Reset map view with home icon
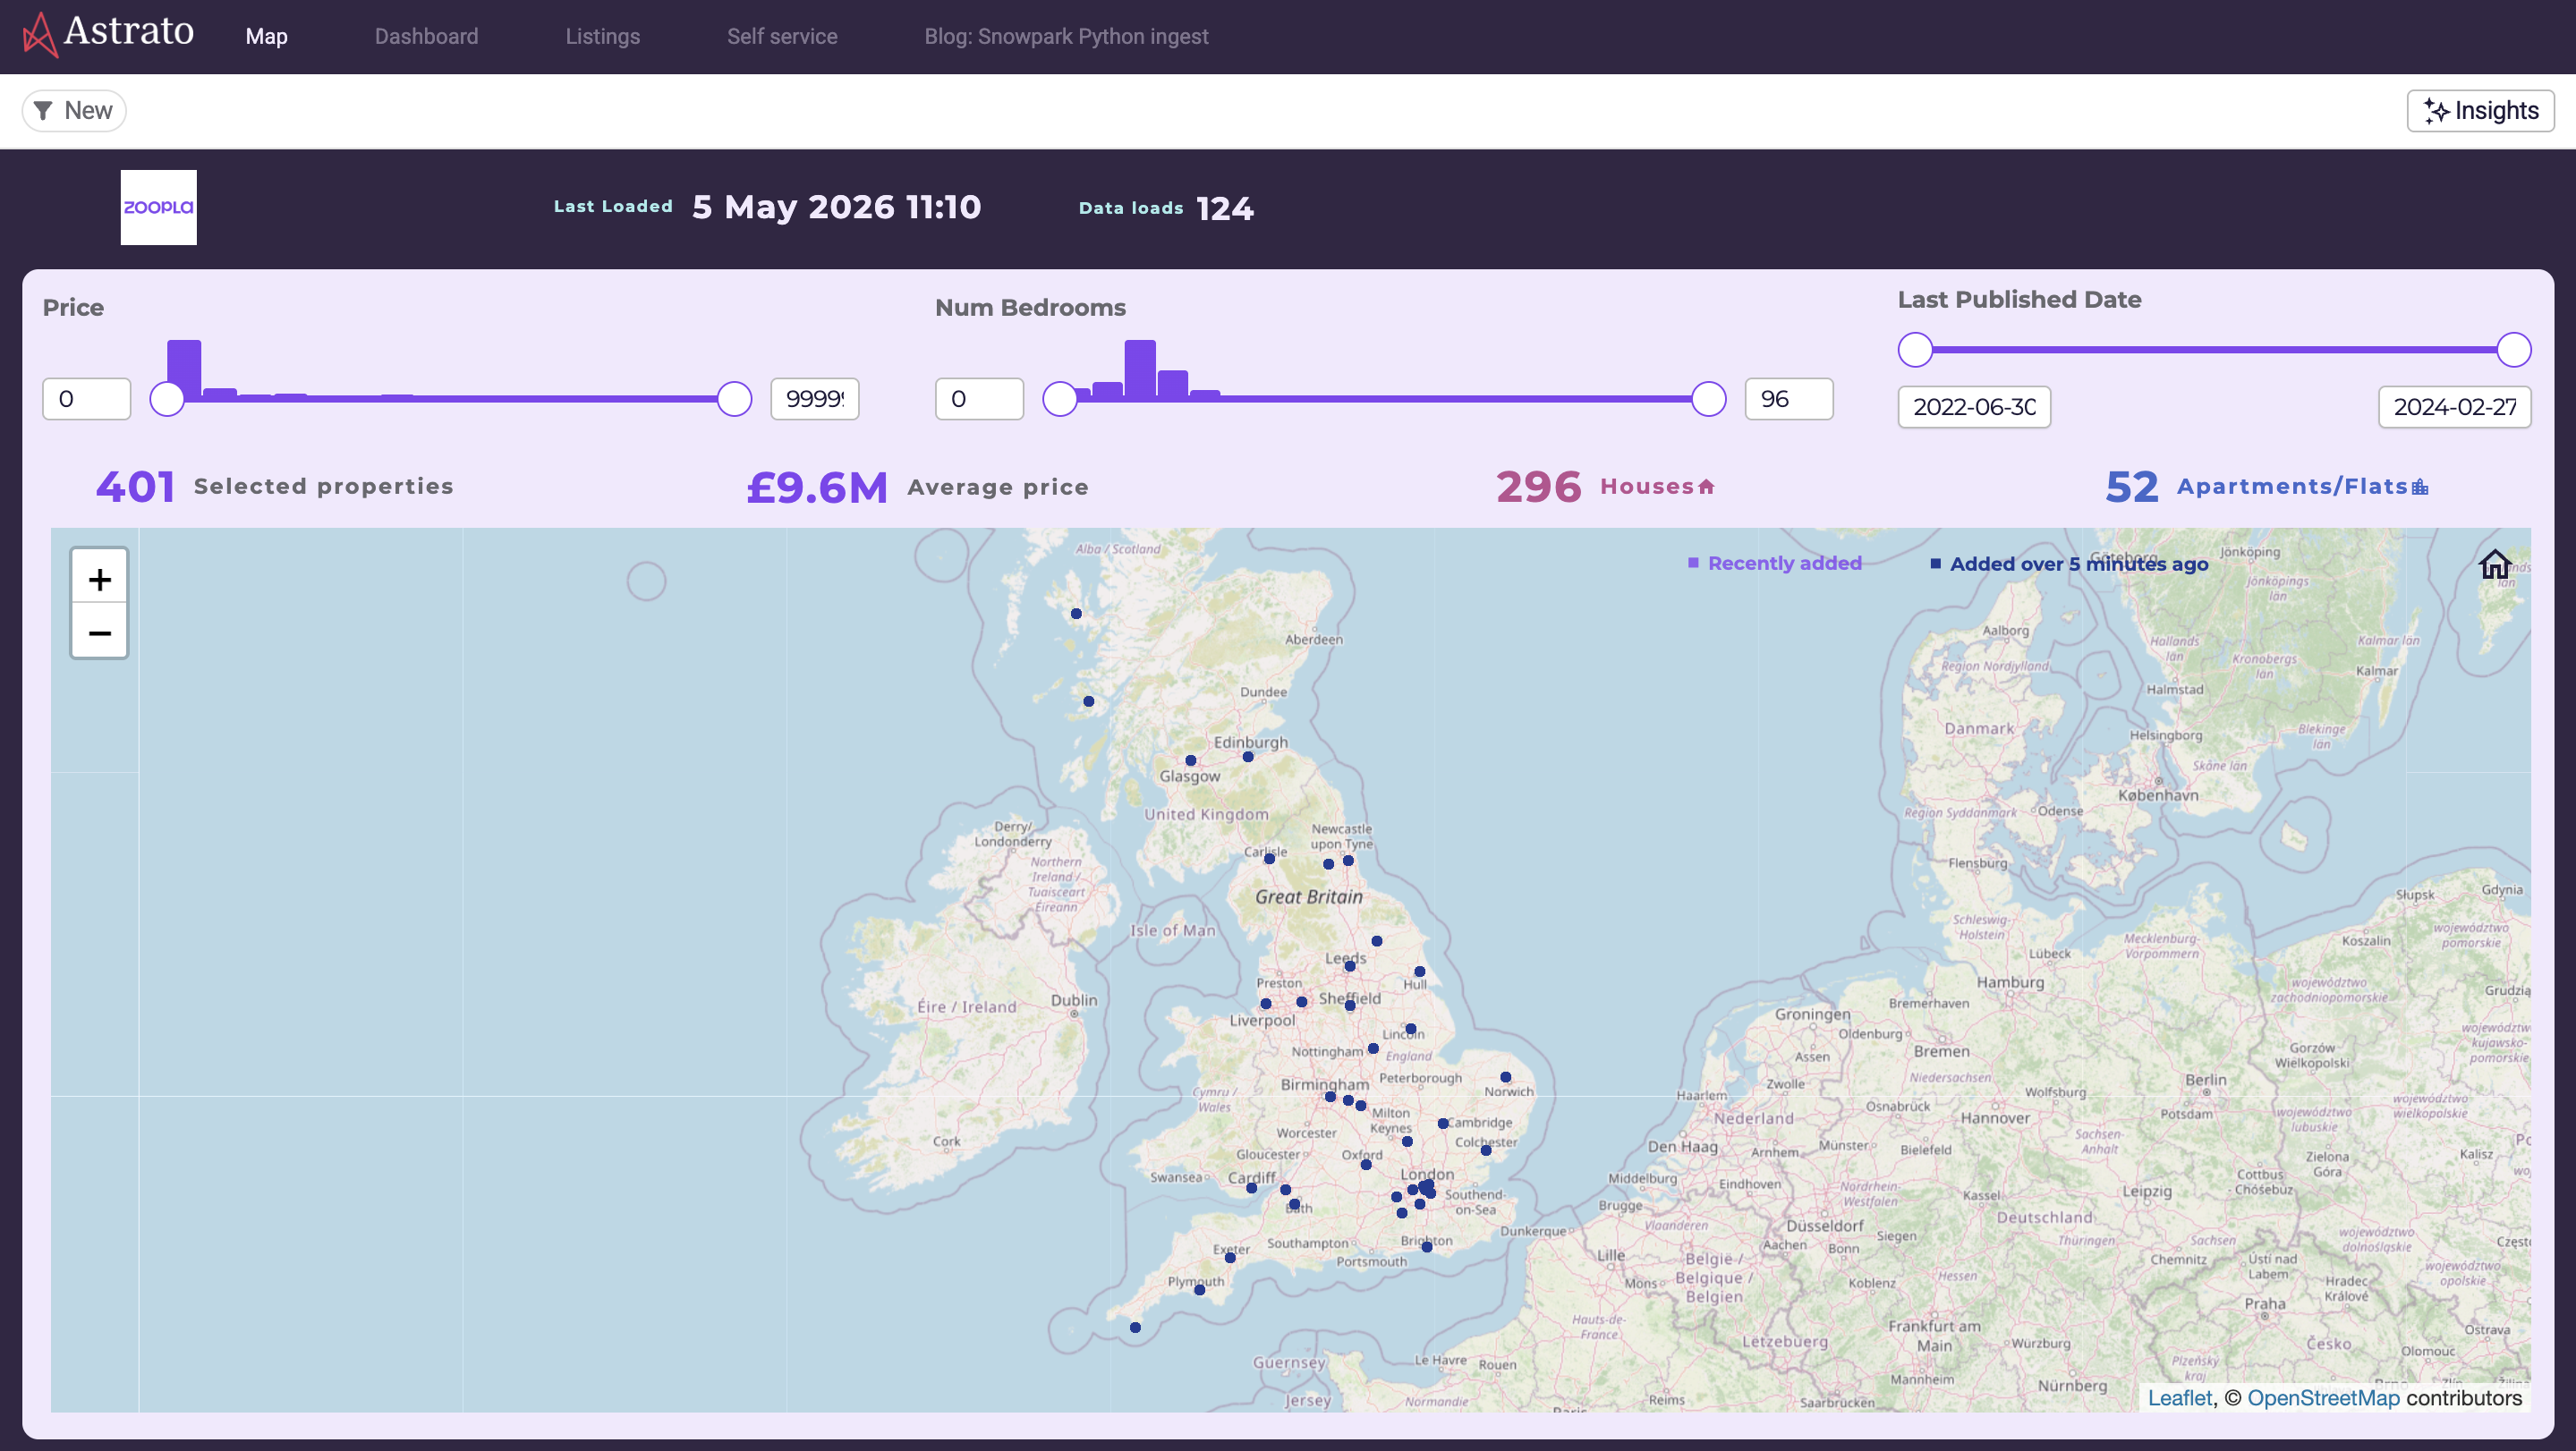 (2495, 564)
